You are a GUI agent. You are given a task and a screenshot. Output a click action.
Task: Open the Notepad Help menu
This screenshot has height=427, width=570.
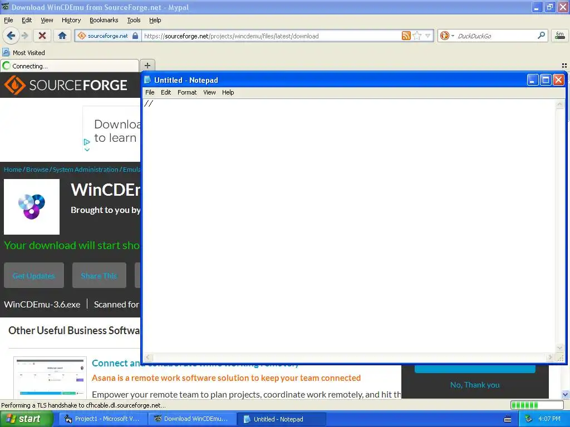(228, 92)
